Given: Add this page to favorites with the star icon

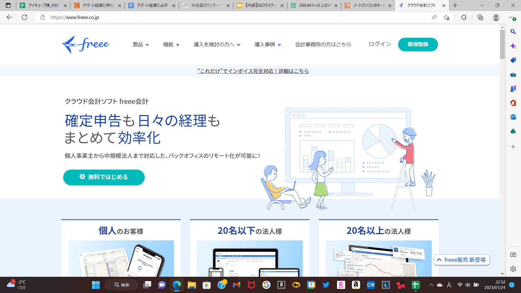Looking at the screenshot, I should pos(446,17).
